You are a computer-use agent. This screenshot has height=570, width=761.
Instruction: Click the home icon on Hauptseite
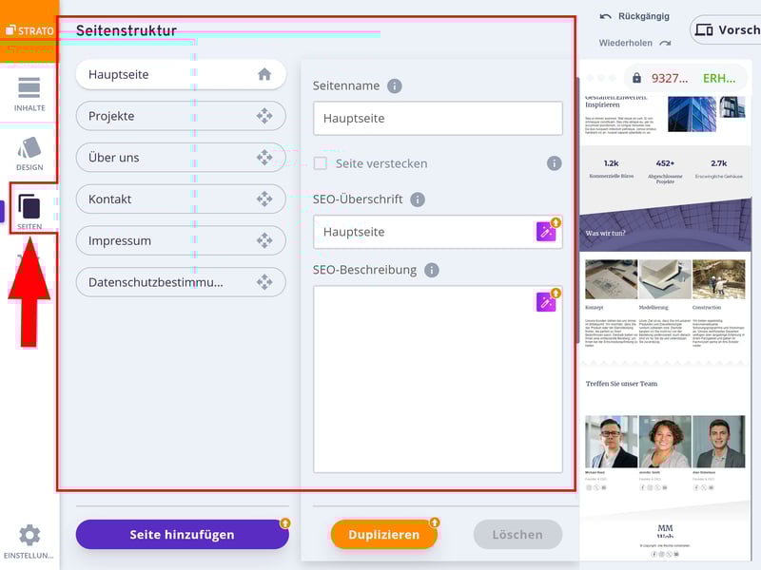click(x=264, y=74)
